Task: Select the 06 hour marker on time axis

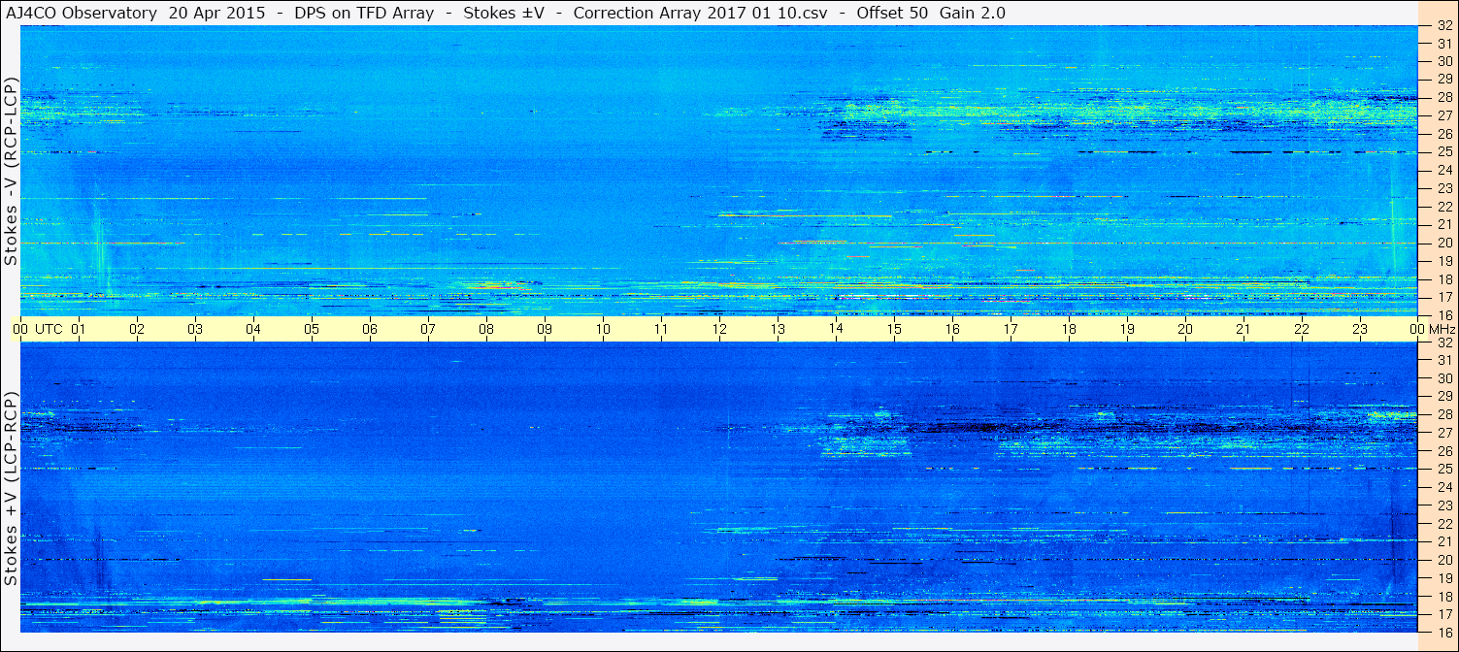Action: coord(370,329)
